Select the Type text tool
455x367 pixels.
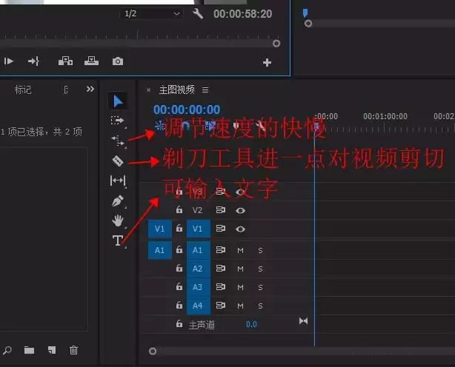(118, 240)
